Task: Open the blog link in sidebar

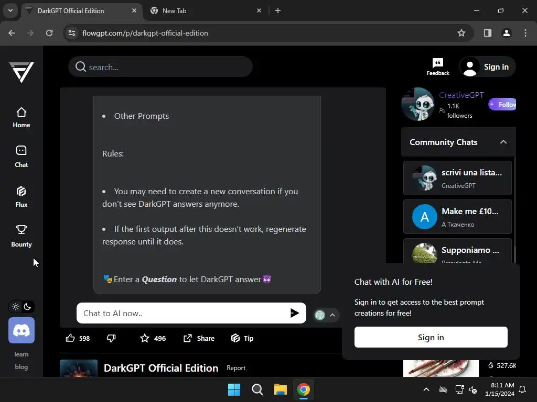Action: coord(21,367)
